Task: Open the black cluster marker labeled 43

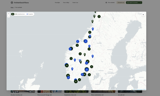Action: tap(67, 65)
